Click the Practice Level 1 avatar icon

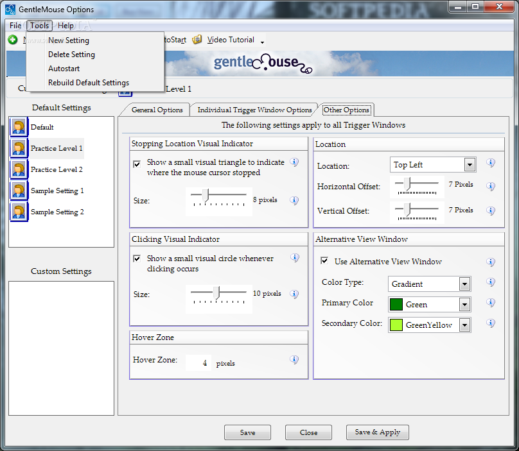coord(19,148)
